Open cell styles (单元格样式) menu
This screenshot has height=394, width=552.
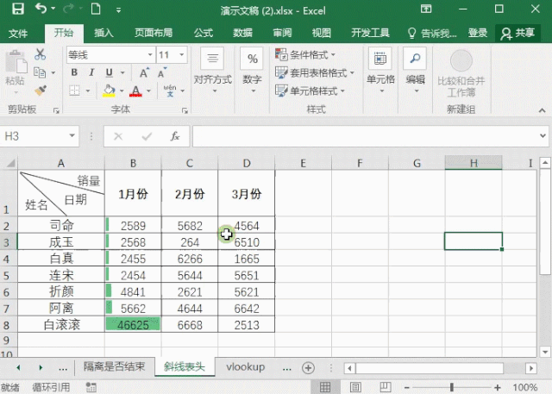[x=310, y=91]
